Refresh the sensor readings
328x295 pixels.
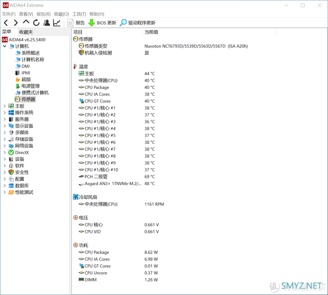pyautogui.click(x=36, y=23)
